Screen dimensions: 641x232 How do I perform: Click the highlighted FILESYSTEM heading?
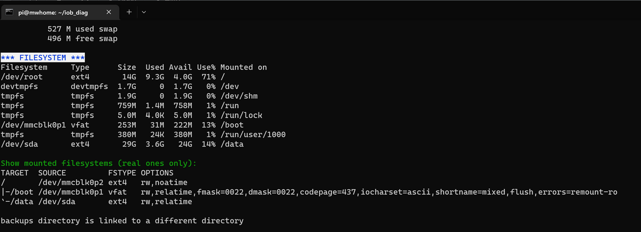(x=43, y=58)
